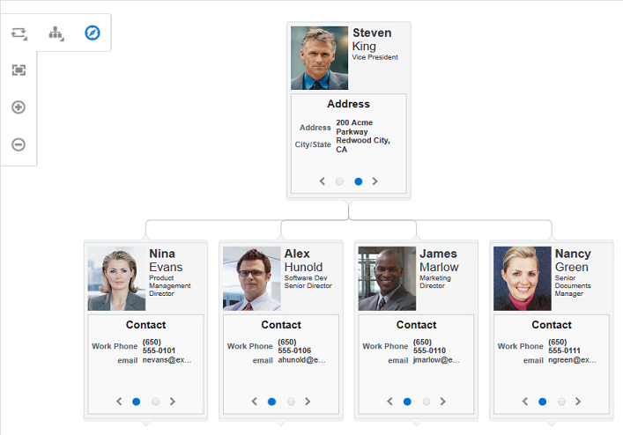Click the switch layout direction icon
The image size is (623, 435).
click(x=19, y=33)
